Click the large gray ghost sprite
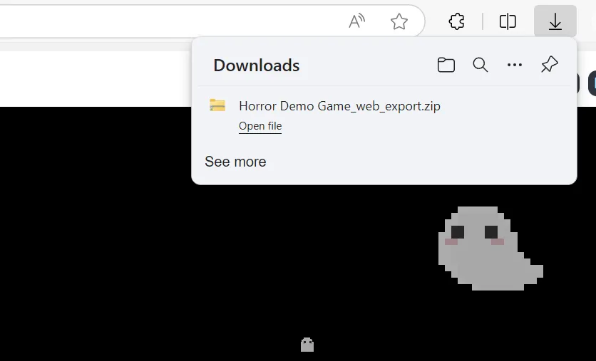596x361 pixels. (x=485, y=256)
